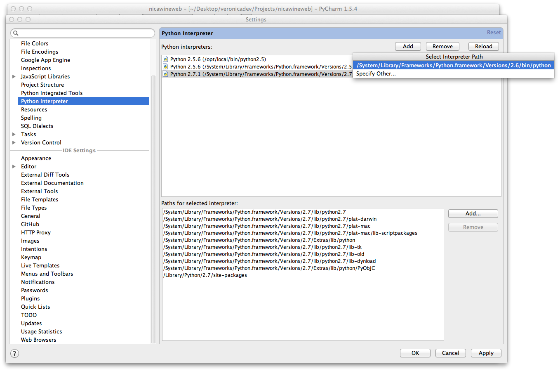Image resolution: width=560 pixels, height=371 pixels.
Task: Open Resources settings
Action: pos(34,109)
